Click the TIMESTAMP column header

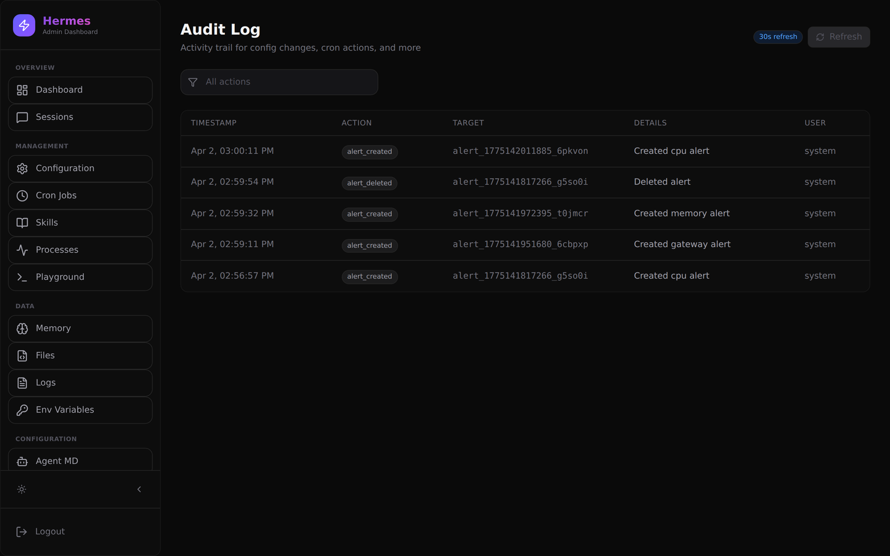click(214, 123)
